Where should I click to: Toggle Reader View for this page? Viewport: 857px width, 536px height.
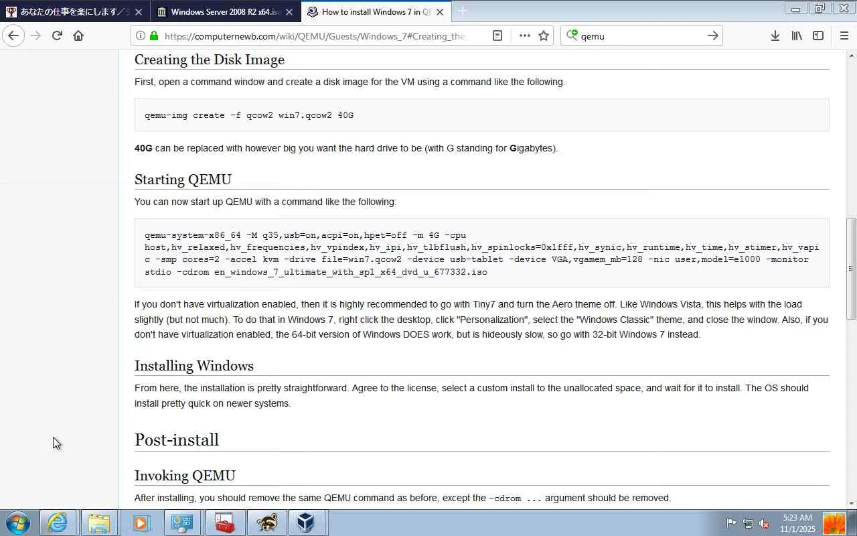(x=497, y=36)
